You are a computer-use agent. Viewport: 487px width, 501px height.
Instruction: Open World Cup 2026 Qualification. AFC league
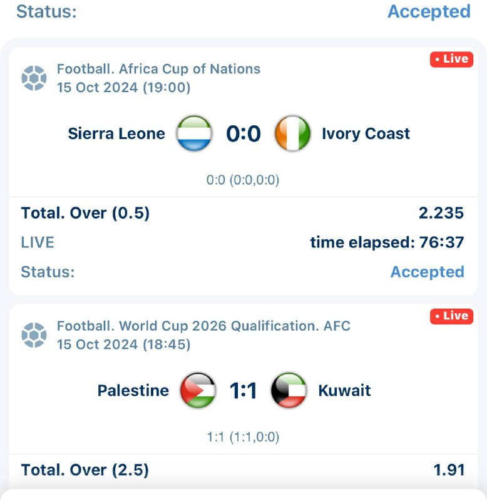pos(203,326)
